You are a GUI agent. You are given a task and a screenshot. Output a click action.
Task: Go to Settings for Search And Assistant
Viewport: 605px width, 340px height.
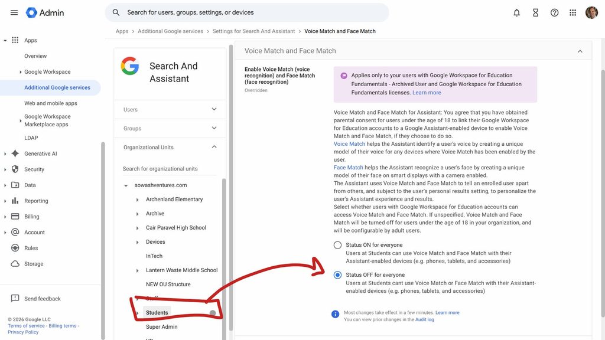253,31
